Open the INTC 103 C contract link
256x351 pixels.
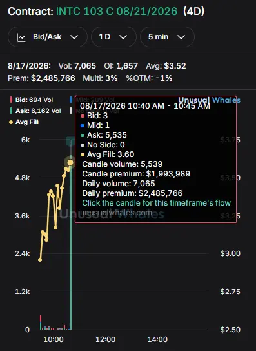[117, 11]
